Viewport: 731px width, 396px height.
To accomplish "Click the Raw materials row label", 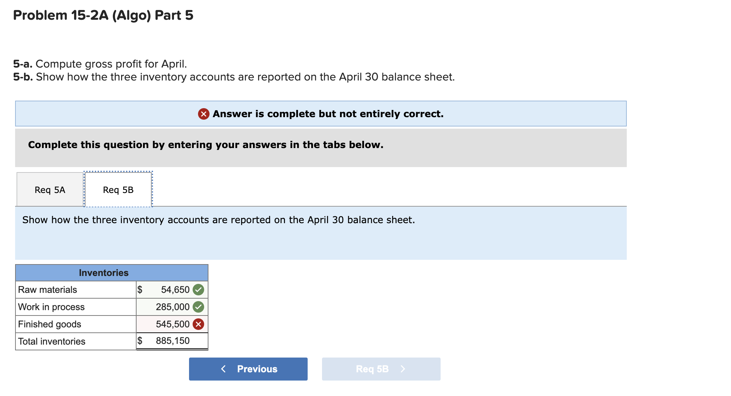I will (x=47, y=290).
